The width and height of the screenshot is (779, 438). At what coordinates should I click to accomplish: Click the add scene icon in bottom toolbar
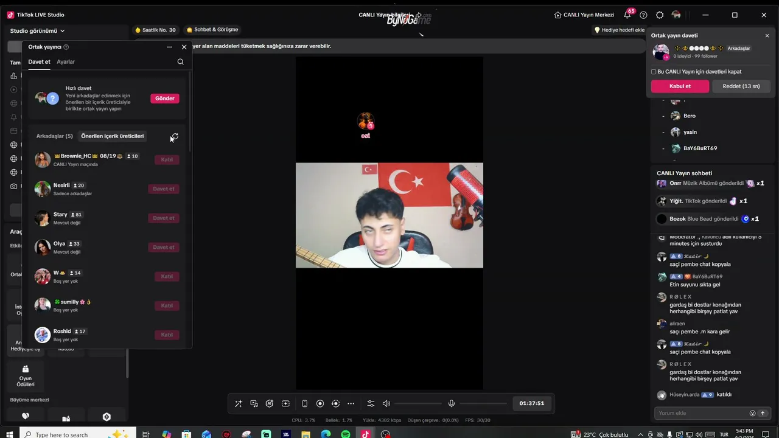[x=285, y=403]
